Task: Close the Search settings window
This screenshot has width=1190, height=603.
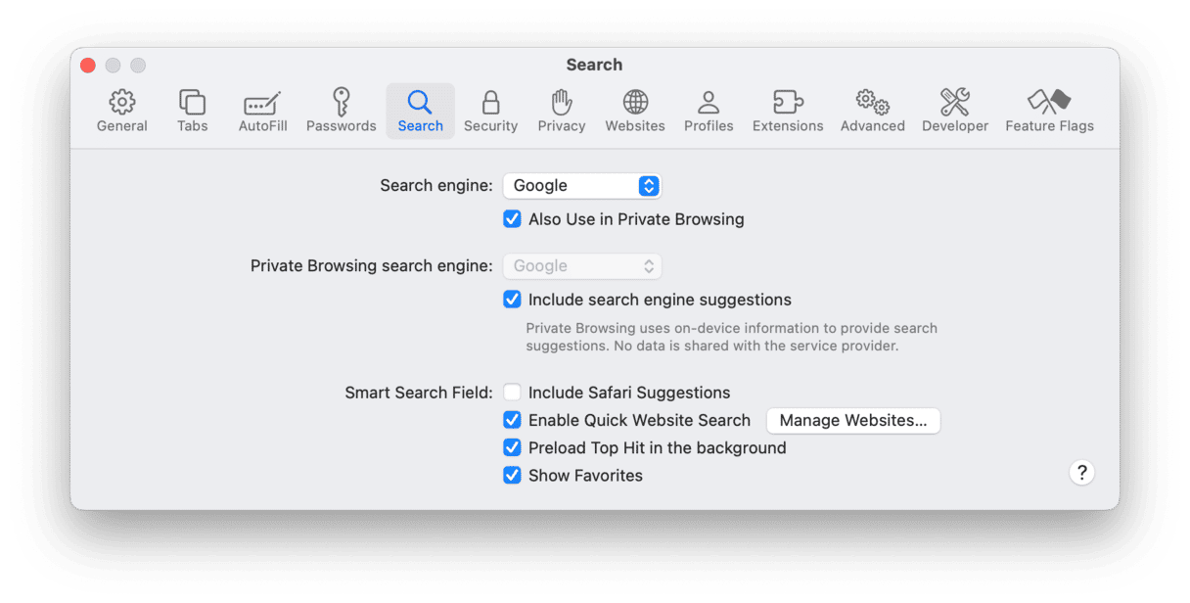Action: point(88,66)
